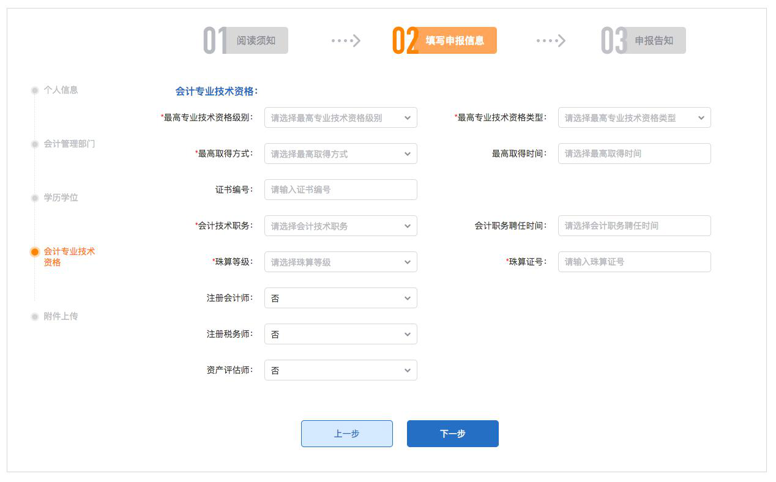Open the 珠算等级 dropdown
Image resolution: width=776 pixels, height=482 pixels.
tap(340, 262)
